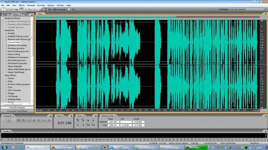The height and width of the screenshot is (150, 268).
Task: Select the Time Selection tool in toolbar
Action: point(3,10)
